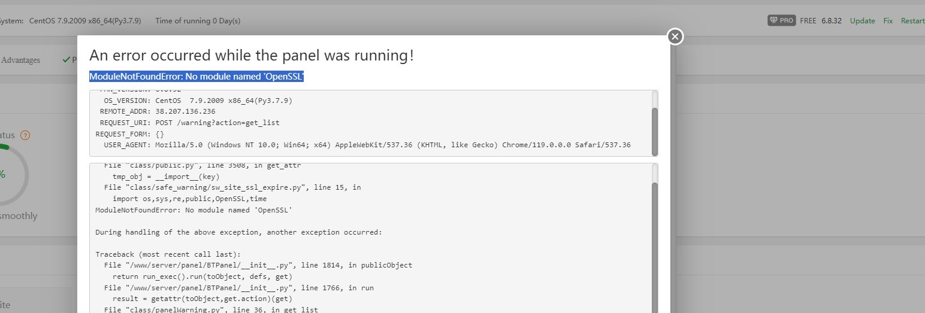This screenshot has height=313, width=925.
Task: Click the 'During handling of the above exception' line
Action: point(238,232)
